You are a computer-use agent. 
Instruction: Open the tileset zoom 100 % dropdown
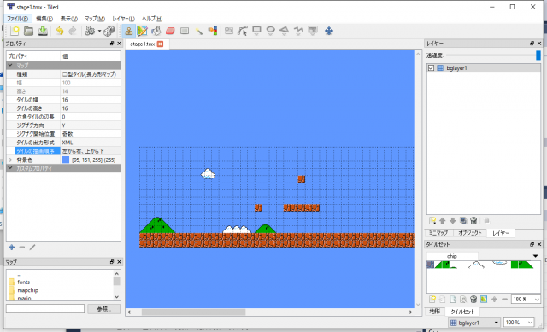tap(526, 300)
